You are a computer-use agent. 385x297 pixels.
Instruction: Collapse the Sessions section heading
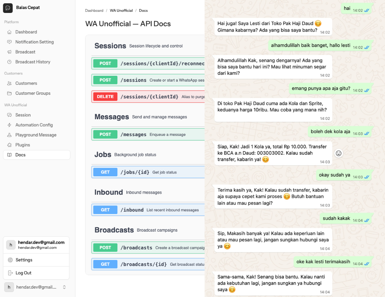[110, 46]
